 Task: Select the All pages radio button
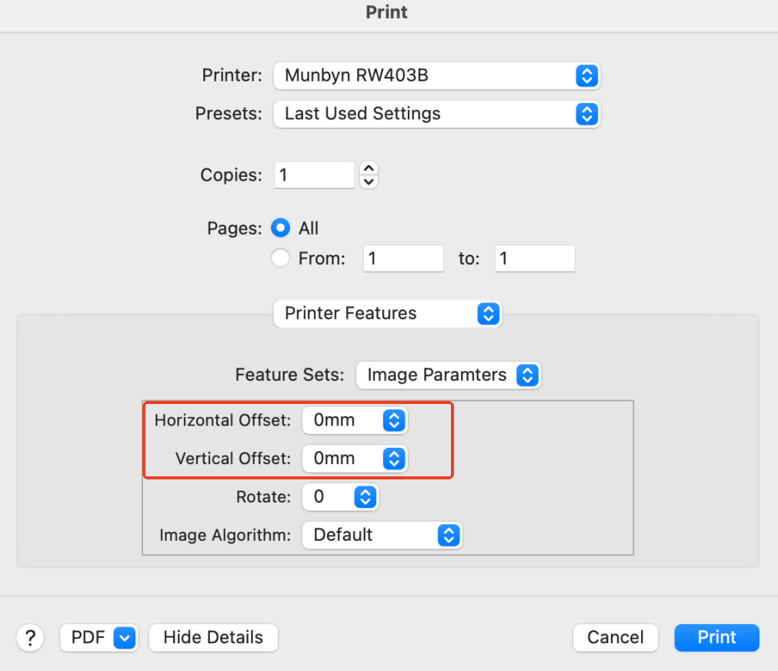coord(280,228)
